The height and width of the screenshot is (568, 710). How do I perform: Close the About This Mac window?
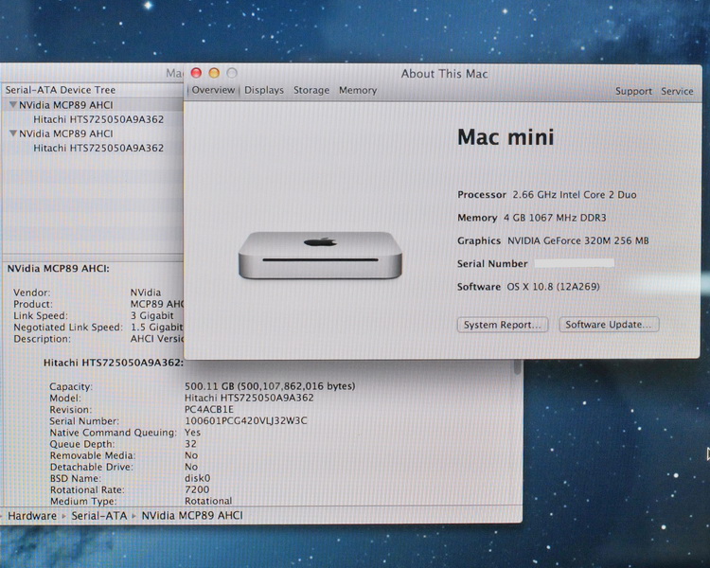tap(196, 73)
